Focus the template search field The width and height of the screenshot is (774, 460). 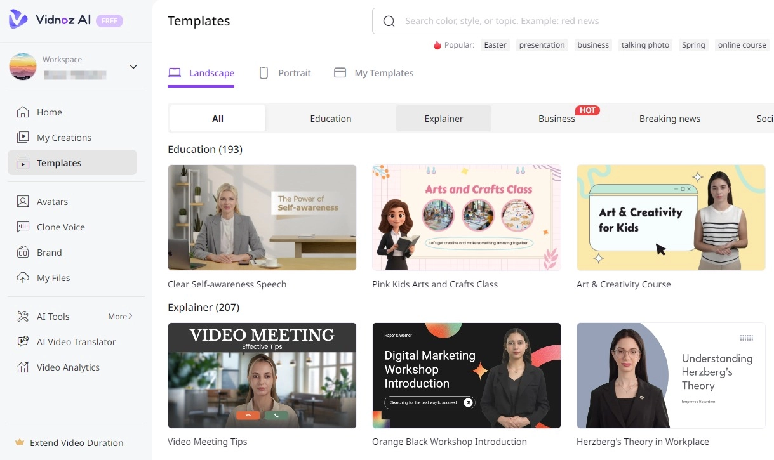(x=571, y=22)
